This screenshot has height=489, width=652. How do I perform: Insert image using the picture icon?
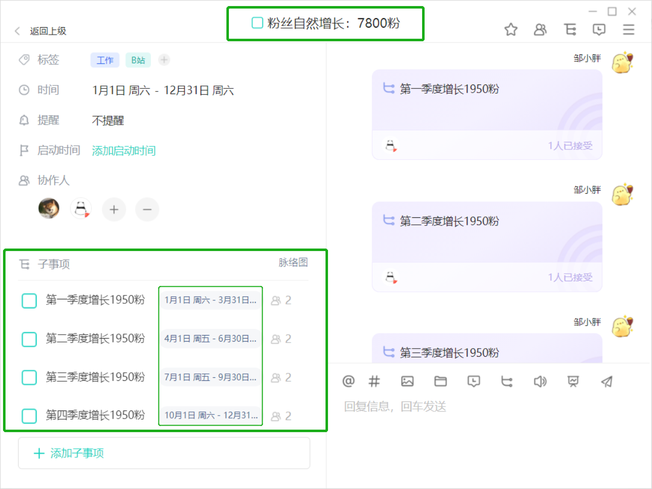click(x=407, y=381)
